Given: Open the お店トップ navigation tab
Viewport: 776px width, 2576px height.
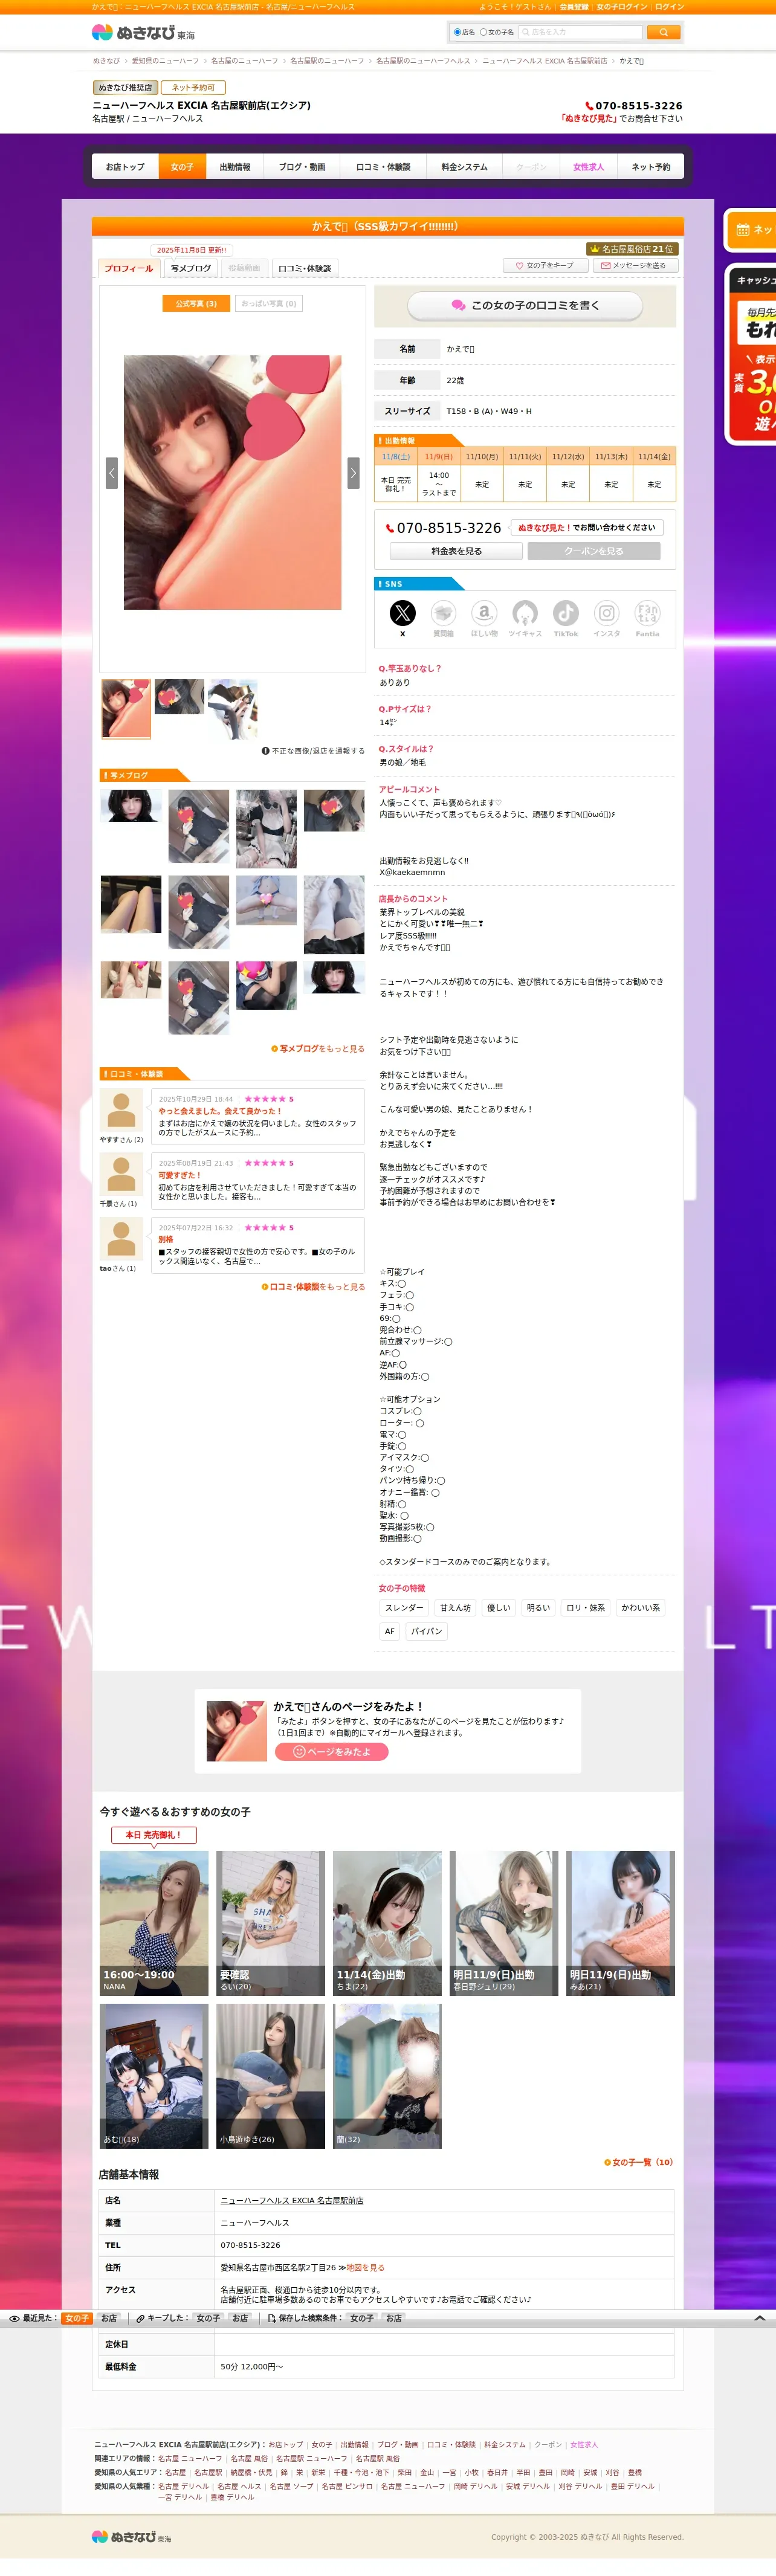Looking at the screenshot, I should tap(125, 167).
